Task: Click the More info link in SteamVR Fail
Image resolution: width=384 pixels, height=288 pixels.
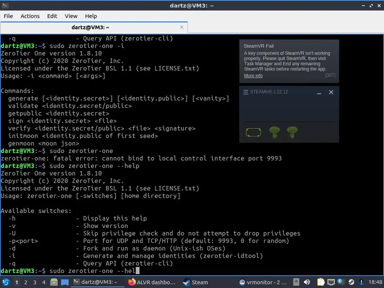Action: tap(253, 76)
